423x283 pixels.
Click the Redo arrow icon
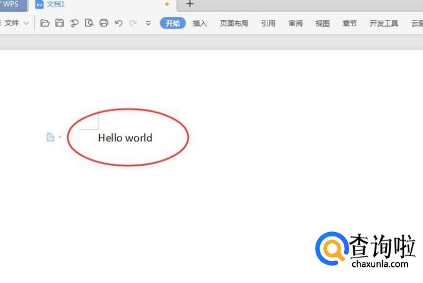click(x=132, y=24)
